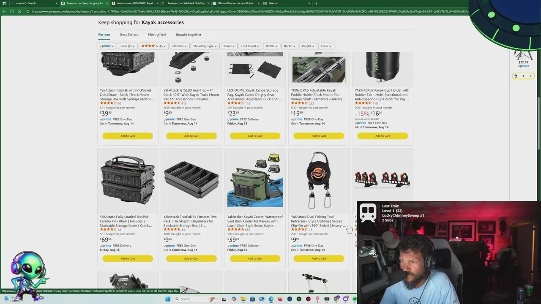Remove the sidebar cart item with the trash icon
The image size is (541, 304).
point(516,76)
